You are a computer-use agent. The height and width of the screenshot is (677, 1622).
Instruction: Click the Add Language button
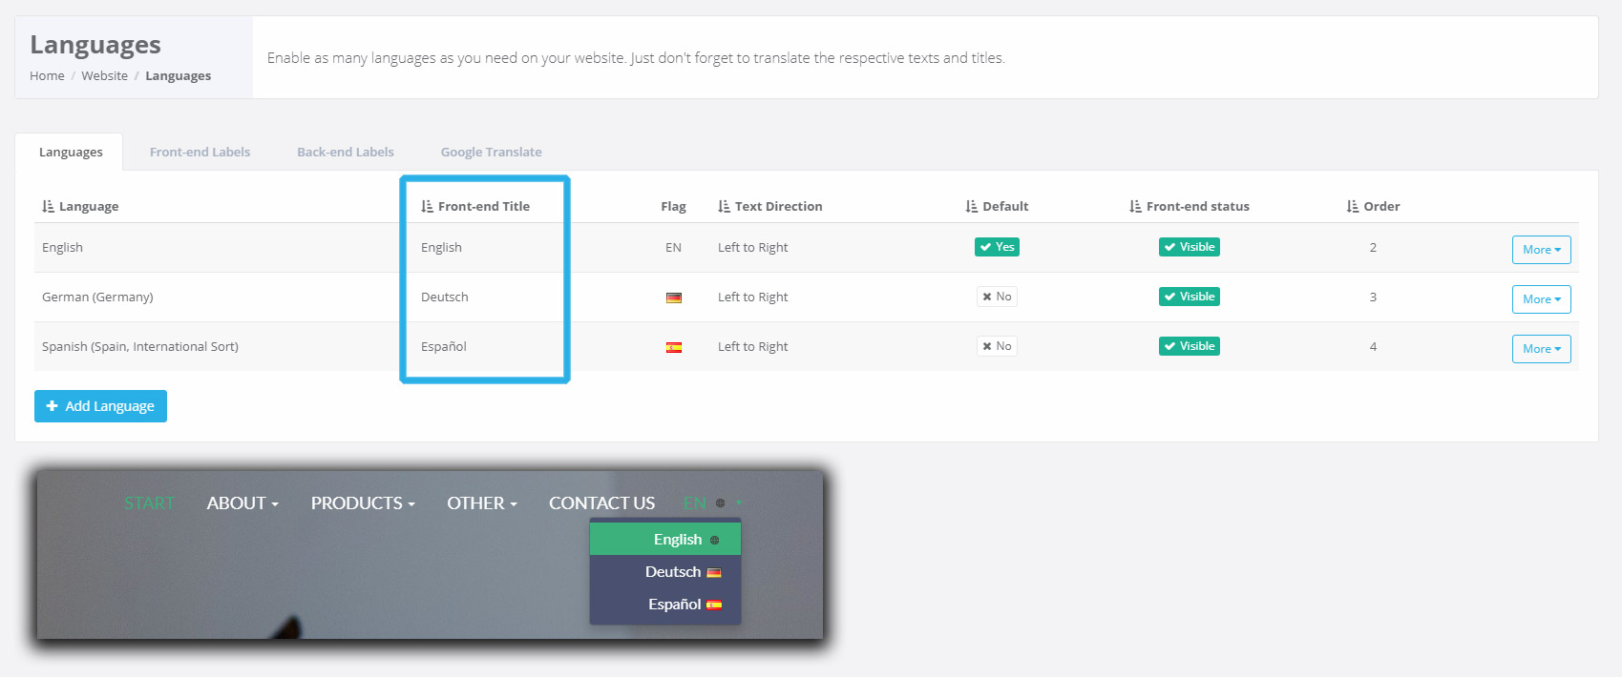click(x=100, y=406)
